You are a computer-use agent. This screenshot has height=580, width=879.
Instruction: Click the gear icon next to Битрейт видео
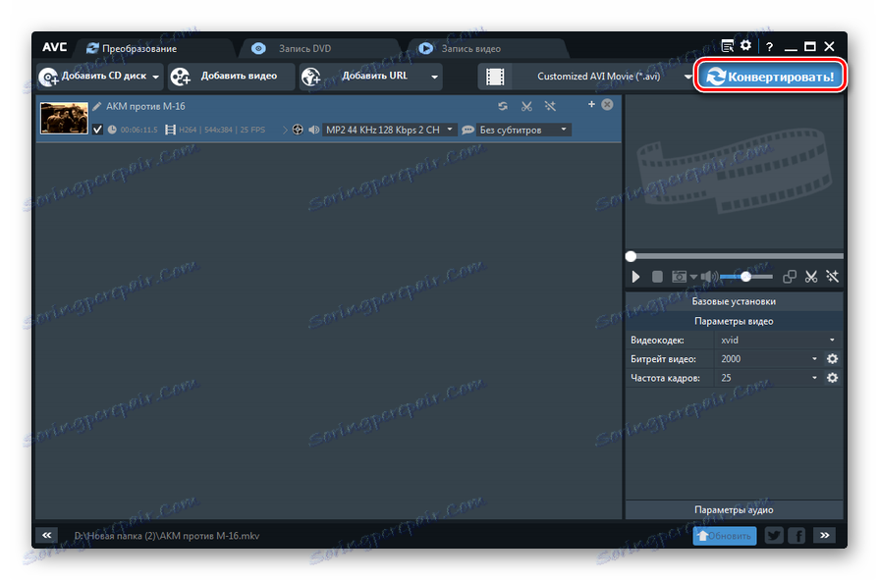point(833,358)
